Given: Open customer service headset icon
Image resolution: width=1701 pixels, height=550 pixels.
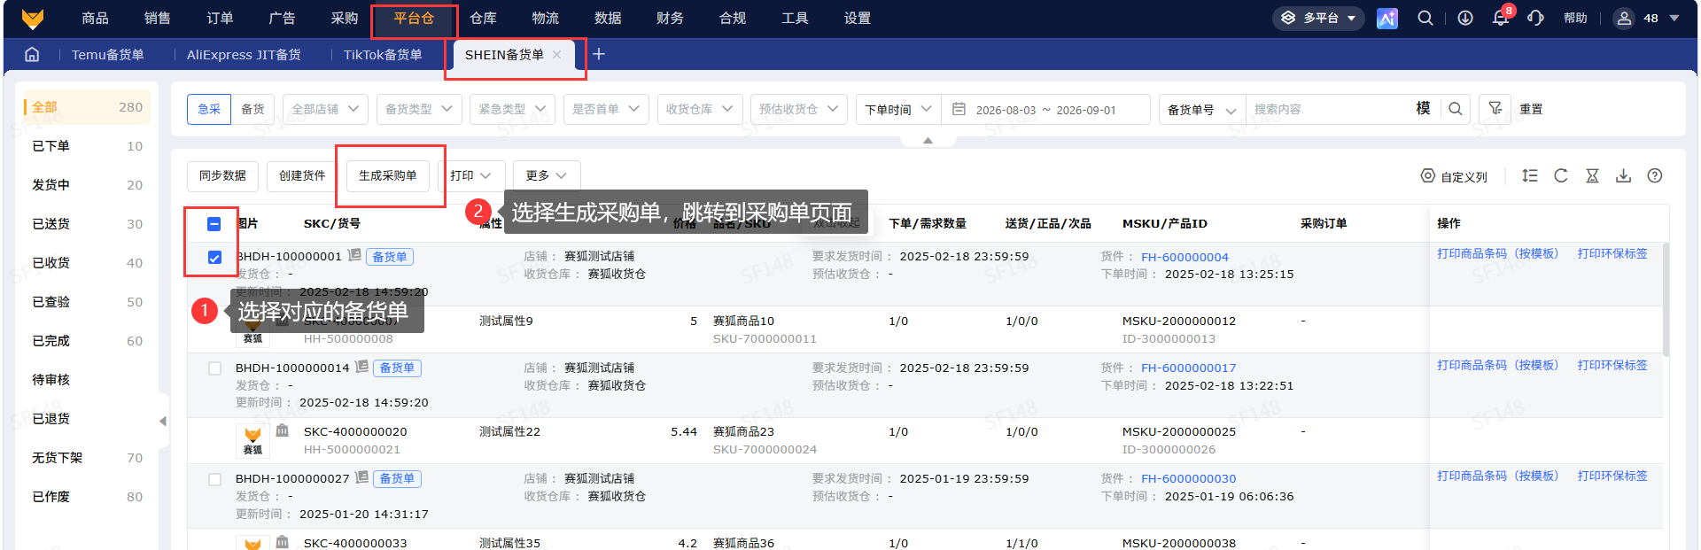Looking at the screenshot, I should pos(1536,18).
